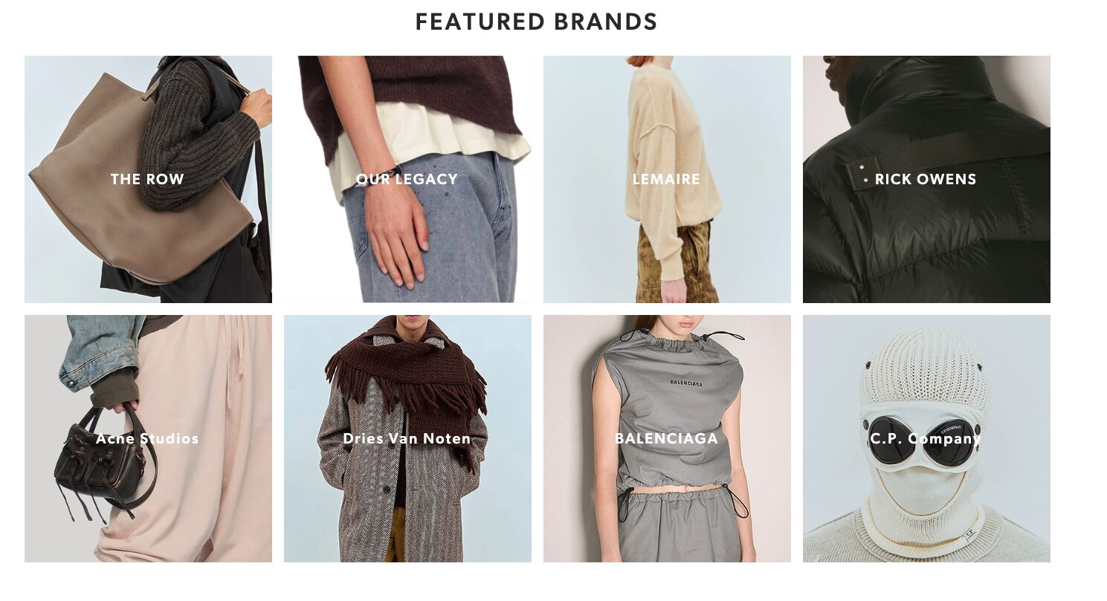Go to the LEMAIRE brand text link

click(x=667, y=179)
